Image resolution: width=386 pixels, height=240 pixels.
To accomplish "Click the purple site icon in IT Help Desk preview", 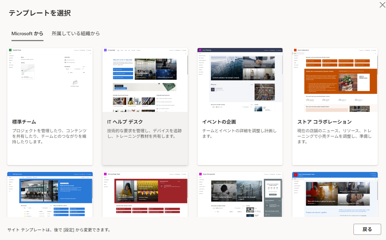I will click(105, 50).
